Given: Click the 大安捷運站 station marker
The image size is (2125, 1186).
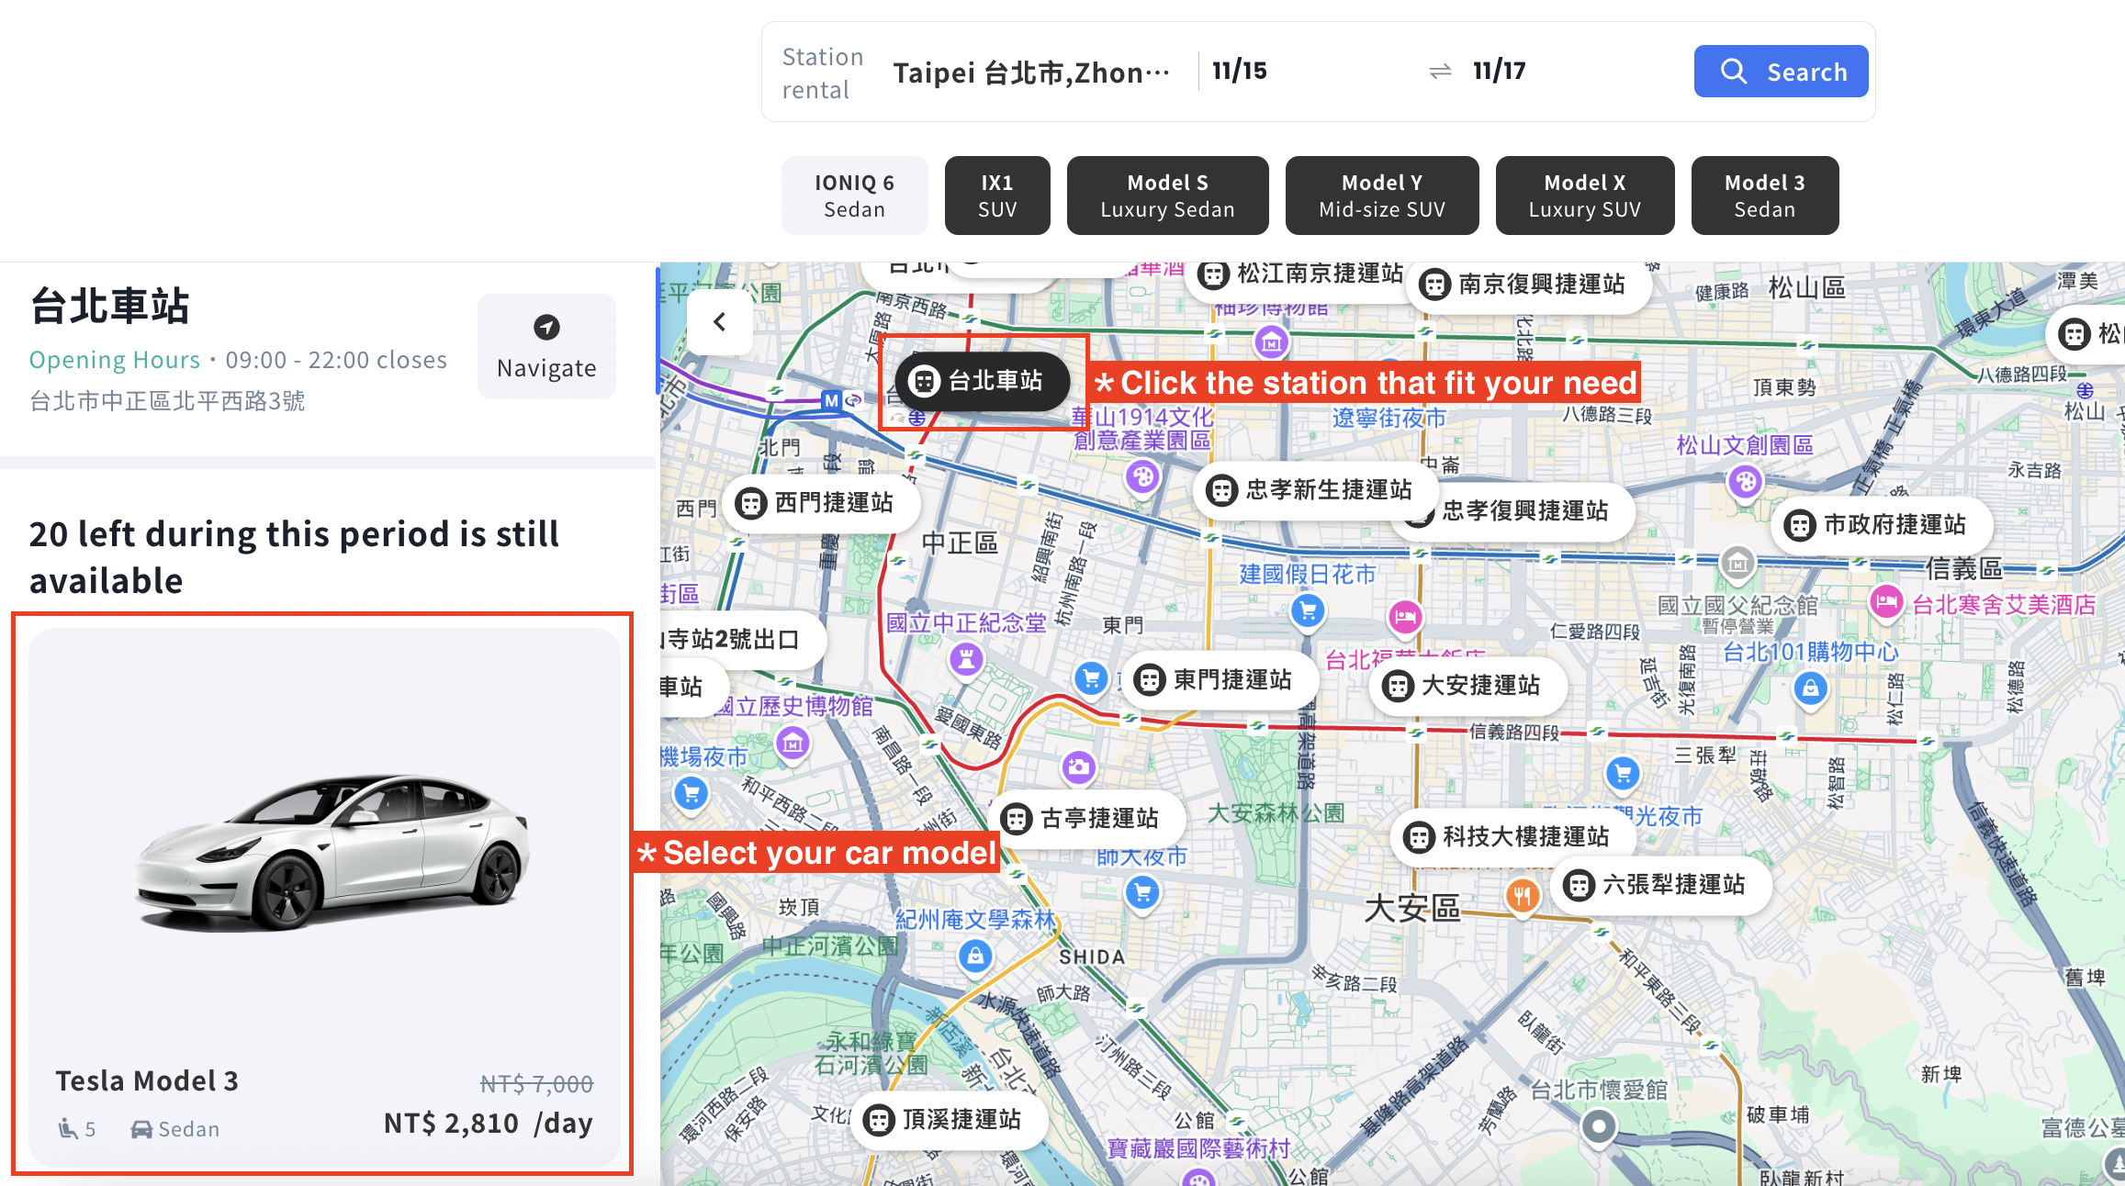Looking at the screenshot, I should click(x=1467, y=686).
